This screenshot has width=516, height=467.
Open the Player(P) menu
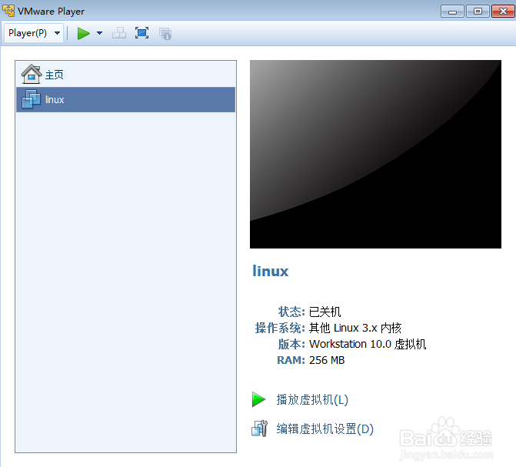pyautogui.click(x=34, y=33)
